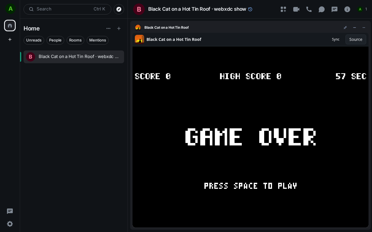Filter by Rooms
372x232 pixels.
75,40
